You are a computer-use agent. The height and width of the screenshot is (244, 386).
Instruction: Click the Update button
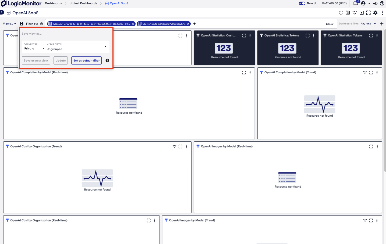(61, 60)
